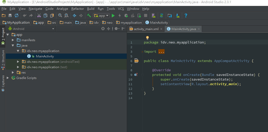Click the java breadcrumb
Viewport: 268px width, 132px height.
click(x=81, y=22)
